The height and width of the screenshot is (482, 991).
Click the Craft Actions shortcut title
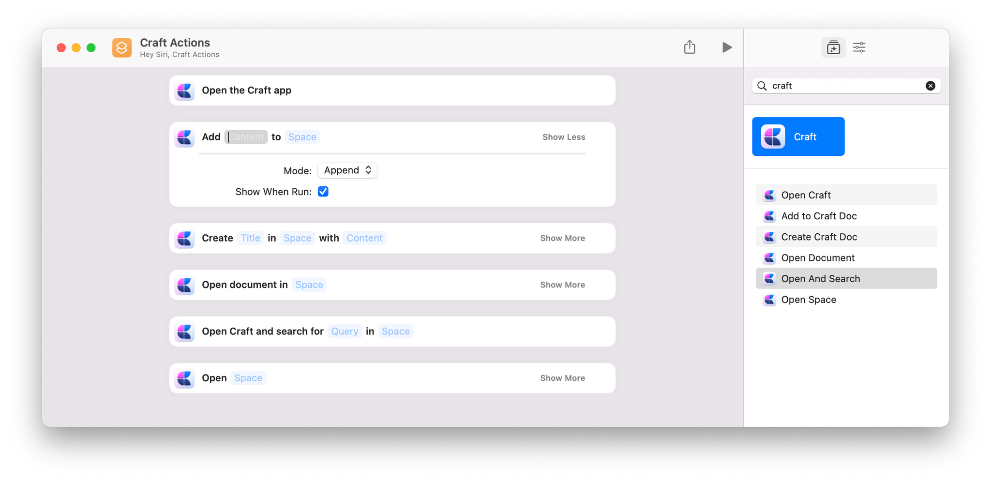pyautogui.click(x=175, y=43)
